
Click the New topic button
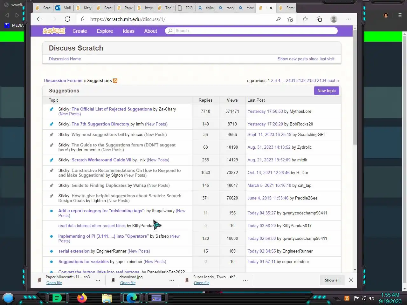pos(327,91)
